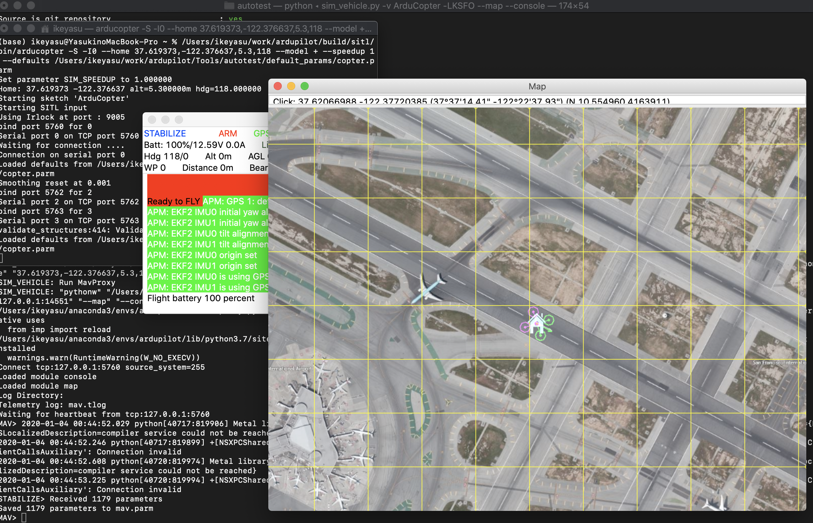Click the white home marker on the map

click(536, 323)
